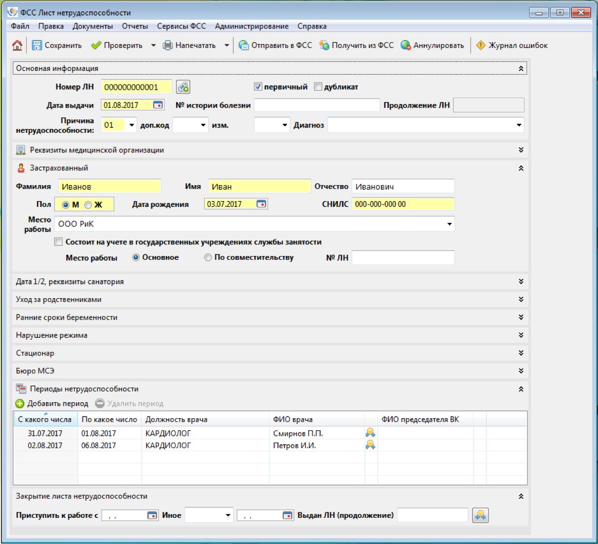Open the Проверить dropdown arrow
This screenshot has width=598, height=544.
point(153,45)
